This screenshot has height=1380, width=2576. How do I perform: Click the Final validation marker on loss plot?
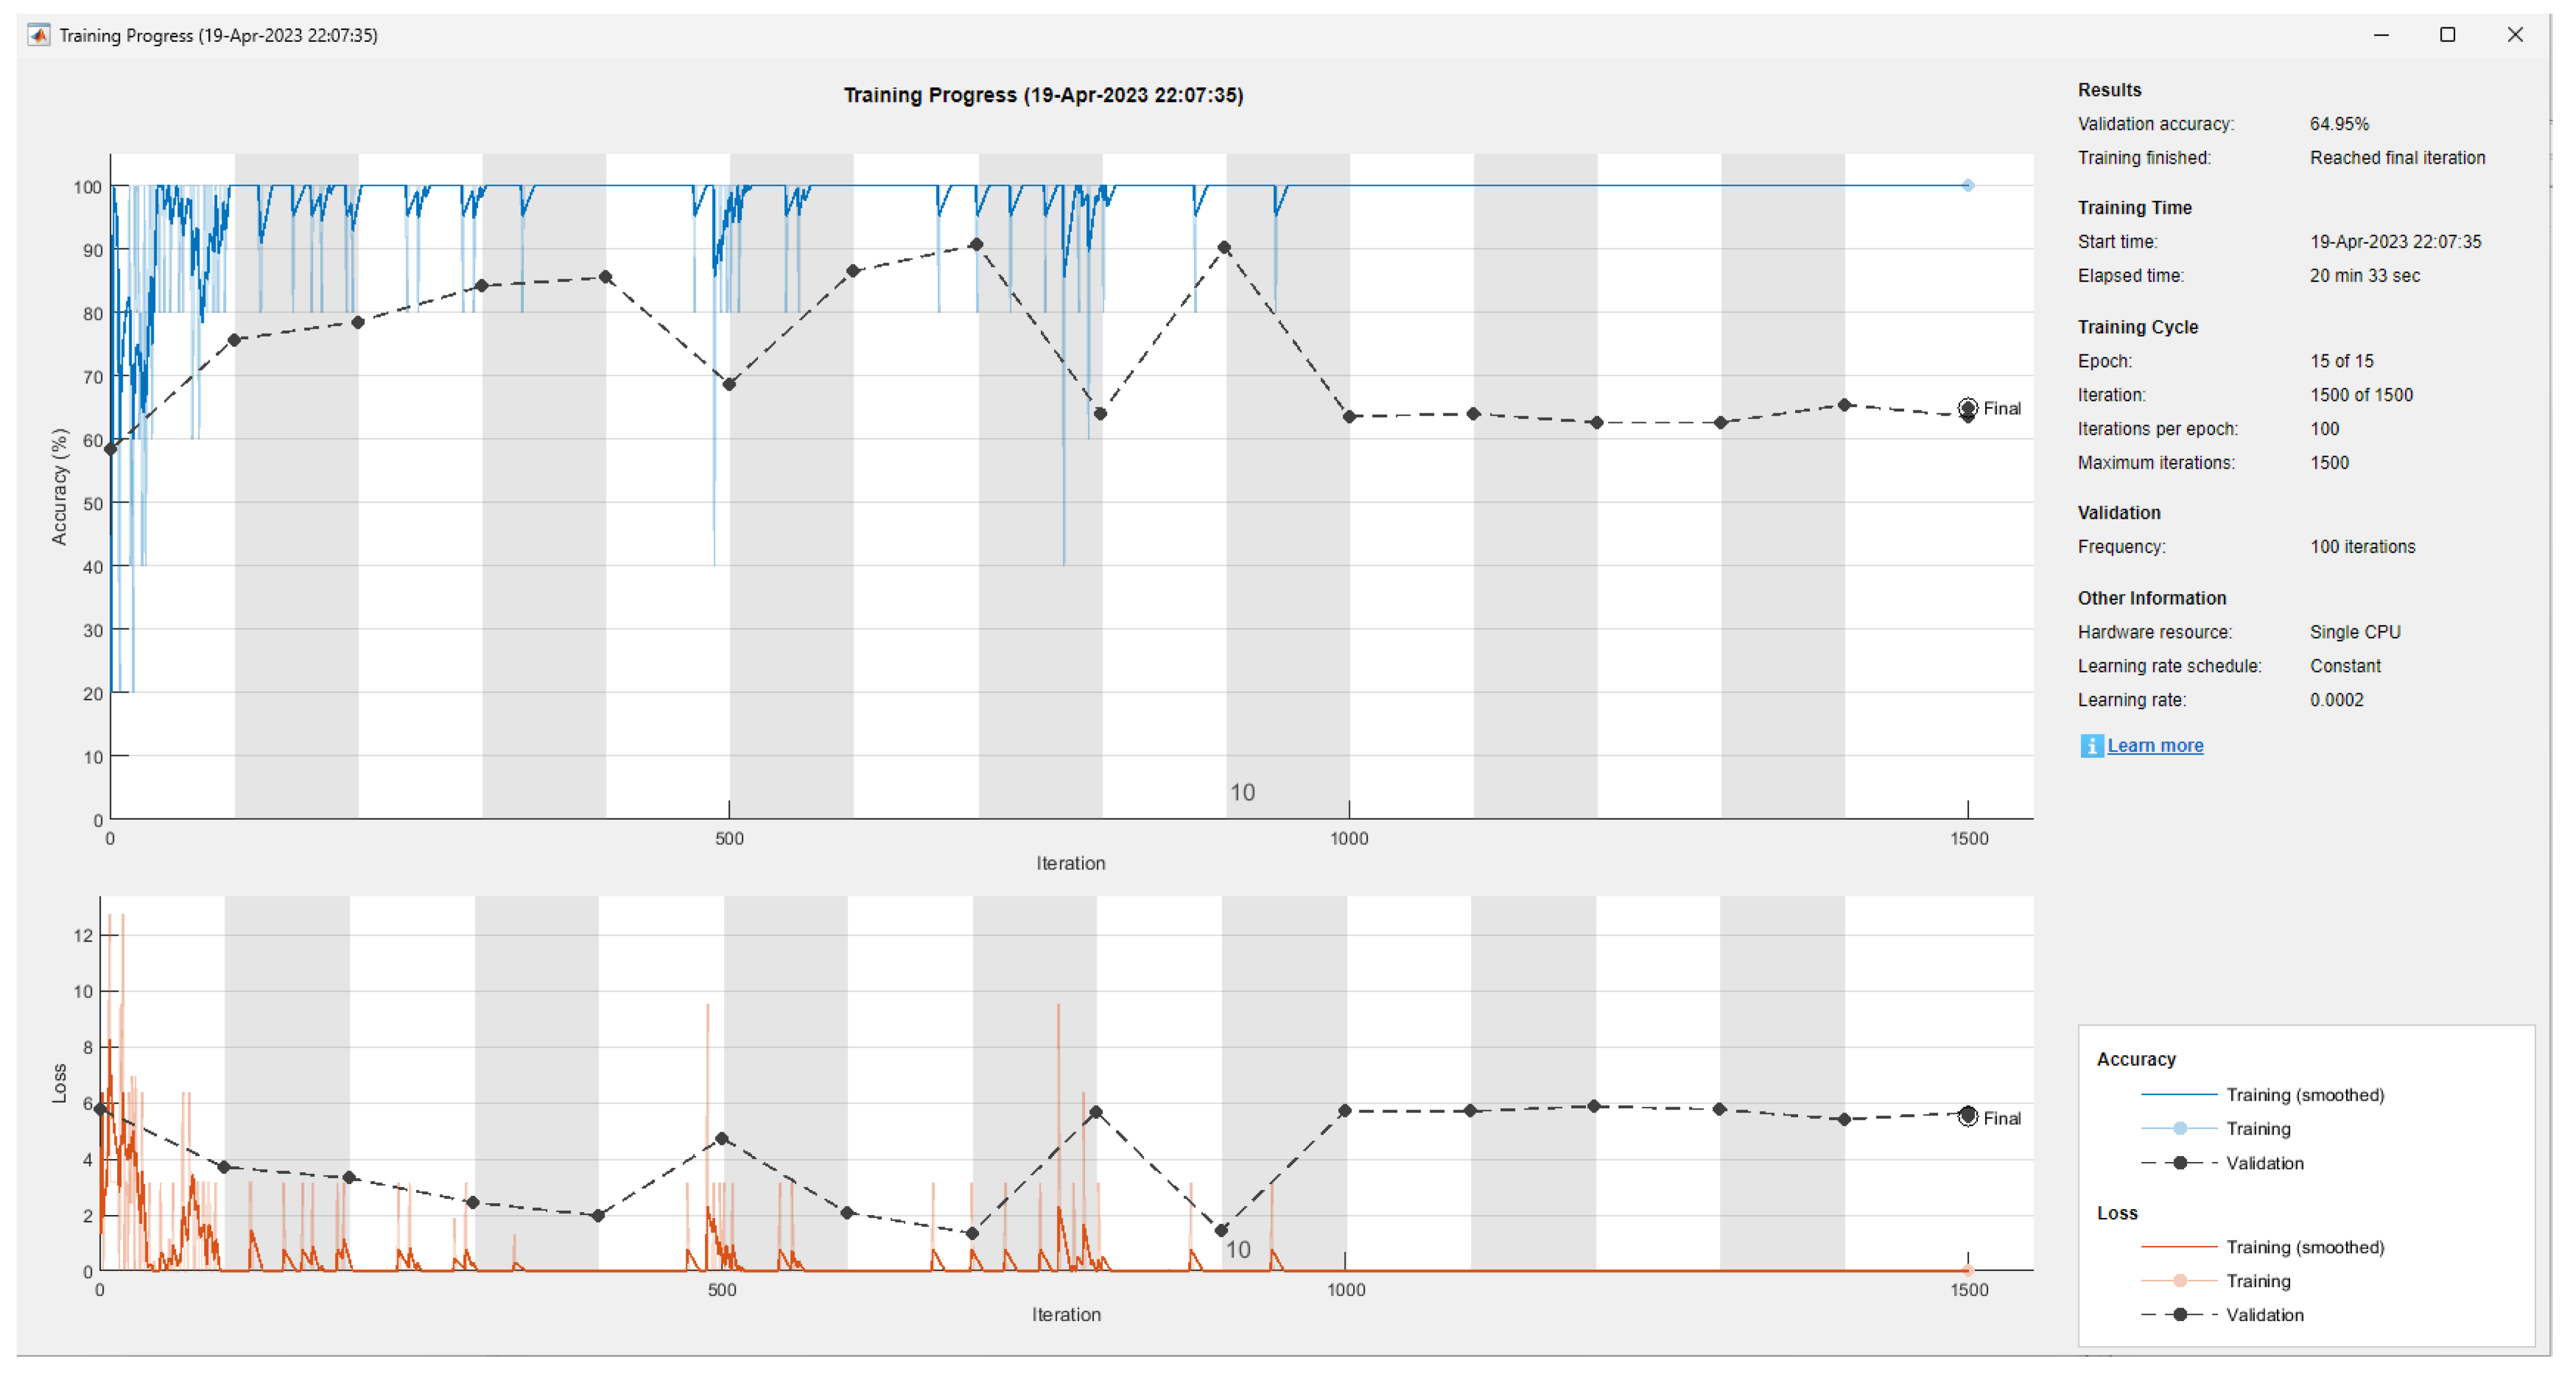(1968, 1117)
